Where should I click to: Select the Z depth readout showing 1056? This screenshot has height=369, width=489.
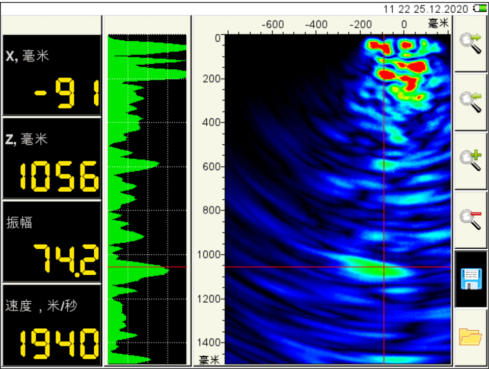tap(51, 159)
